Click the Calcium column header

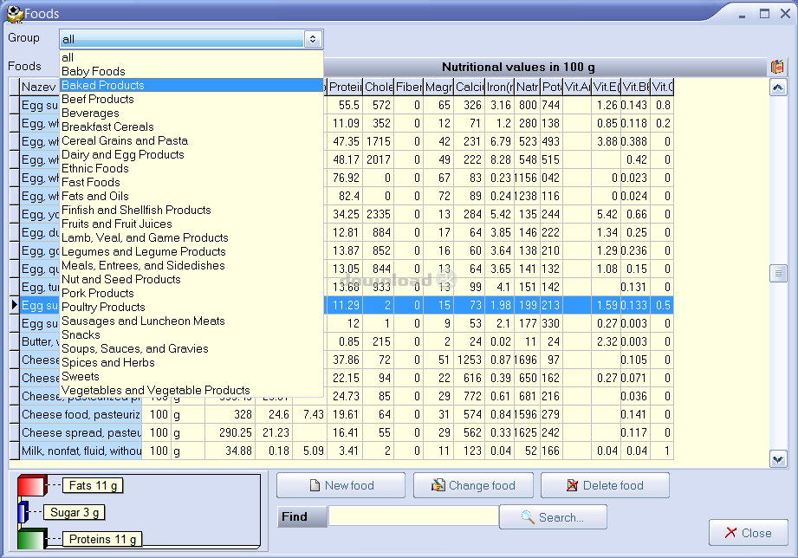pyautogui.click(x=469, y=87)
